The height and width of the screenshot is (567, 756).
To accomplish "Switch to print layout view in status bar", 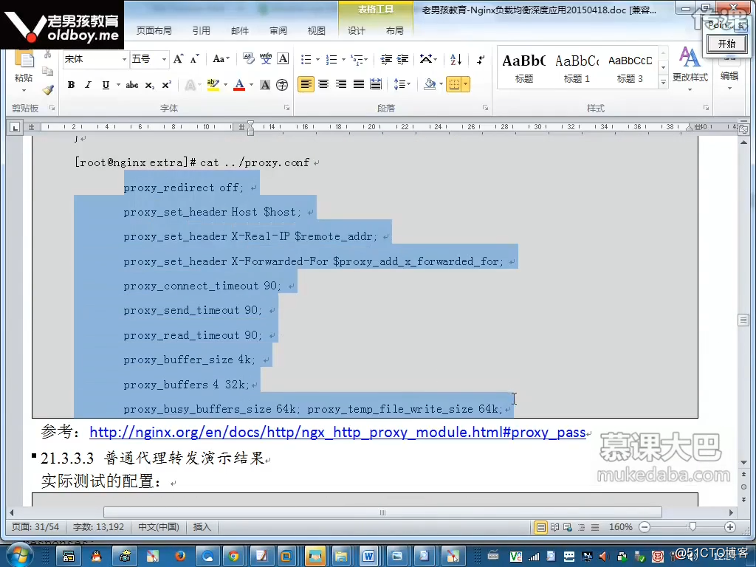I will click(541, 527).
